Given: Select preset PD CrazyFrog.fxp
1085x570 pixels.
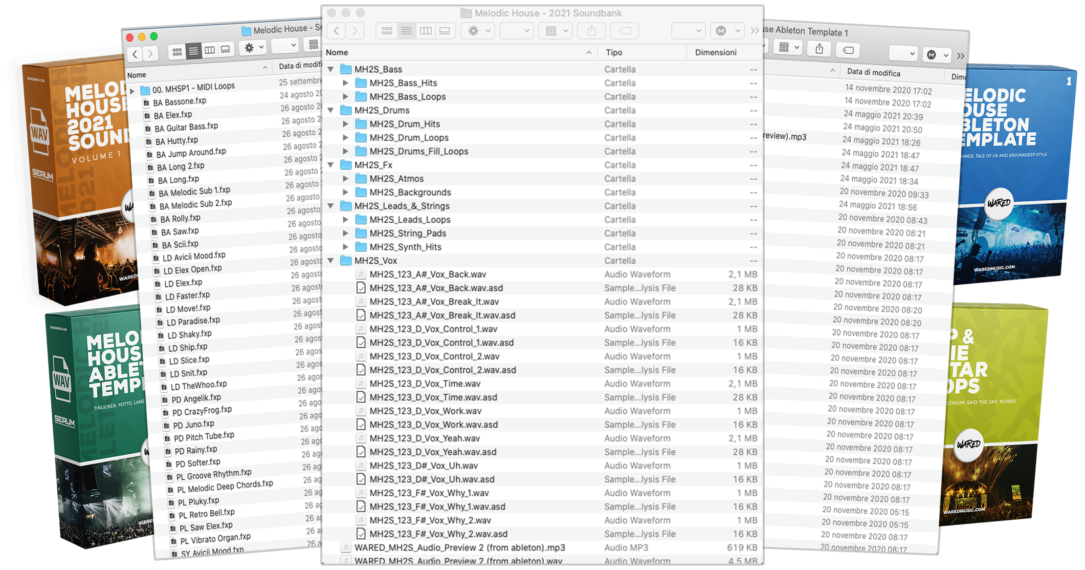Looking at the screenshot, I should tap(202, 411).
